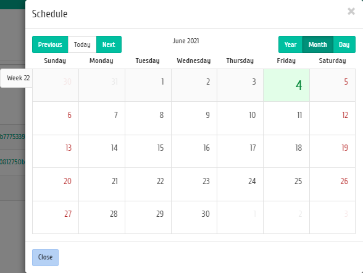The height and width of the screenshot is (273, 363).
Task: Select Sunday June 13
Action: tap(56, 151)
